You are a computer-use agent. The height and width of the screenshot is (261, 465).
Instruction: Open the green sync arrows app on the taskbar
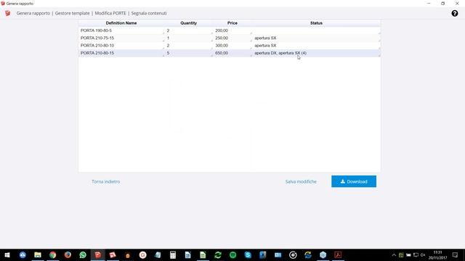tap(218, 254)
